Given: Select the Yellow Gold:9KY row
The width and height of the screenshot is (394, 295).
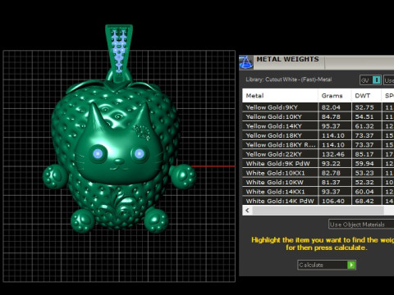Looking at the screenshot, I should 318,107.
